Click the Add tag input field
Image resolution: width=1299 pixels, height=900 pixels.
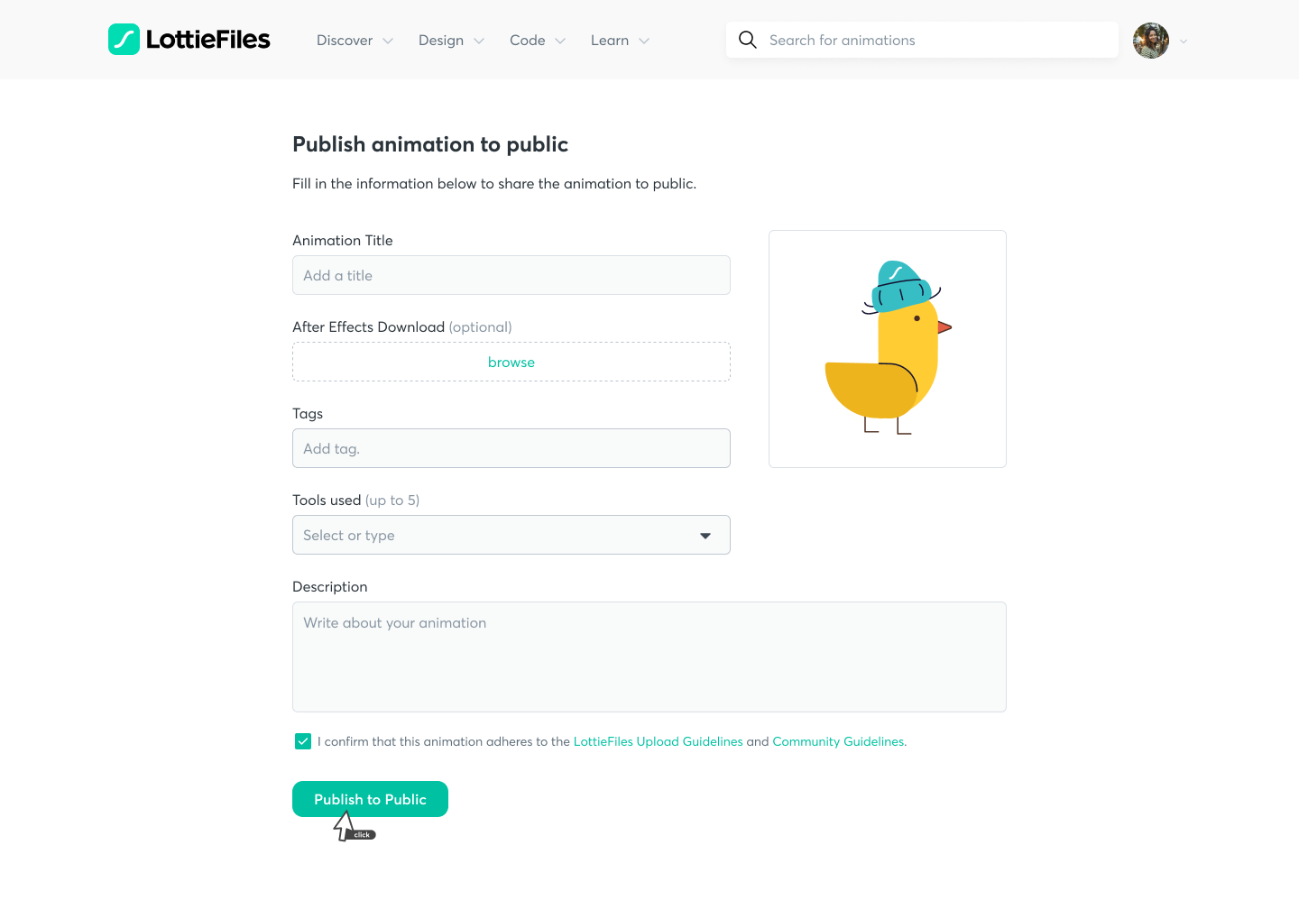(511, 448)
